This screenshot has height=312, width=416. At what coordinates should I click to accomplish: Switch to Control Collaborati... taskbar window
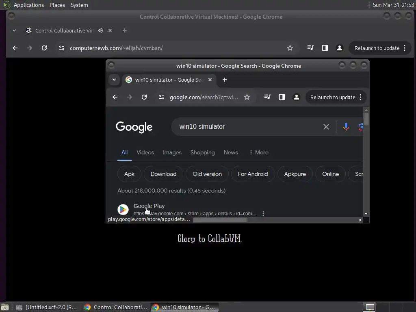pyautogui.click(x=116, y=307)
